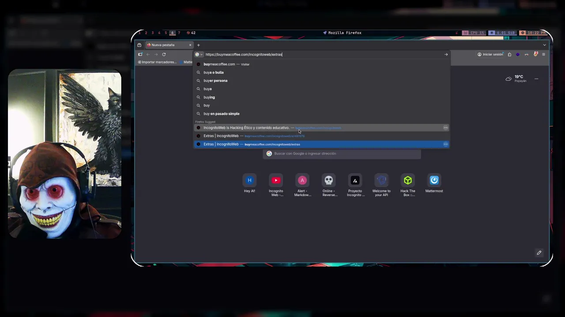The width and height of the screenshot is (565, 317).
Task: Click the glasses extension icon
Action: pos(527,55)
